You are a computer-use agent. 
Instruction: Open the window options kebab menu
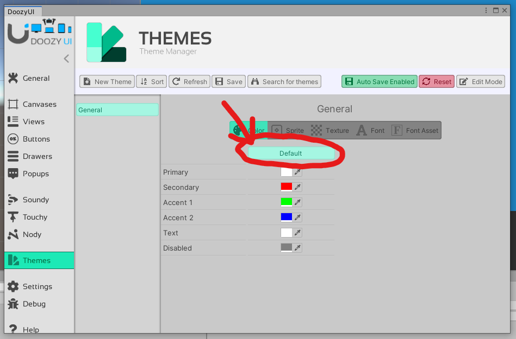pos(486,10)
